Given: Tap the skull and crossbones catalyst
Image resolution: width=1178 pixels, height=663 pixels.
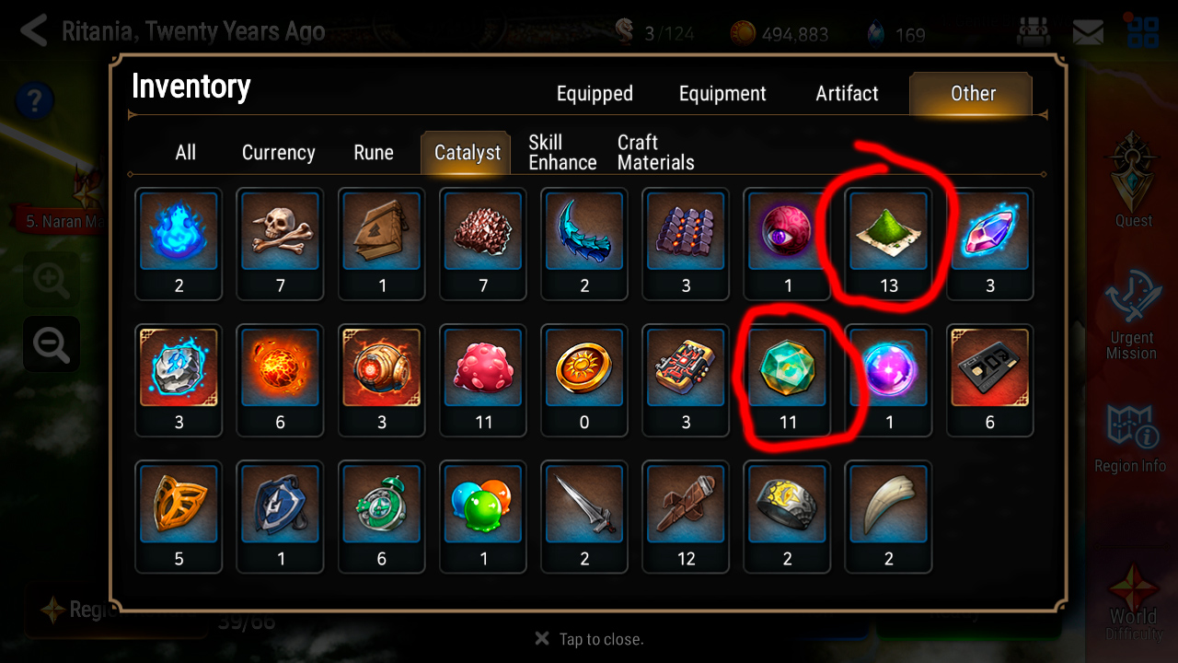Looking at the screenshot, I should point(281,244).
